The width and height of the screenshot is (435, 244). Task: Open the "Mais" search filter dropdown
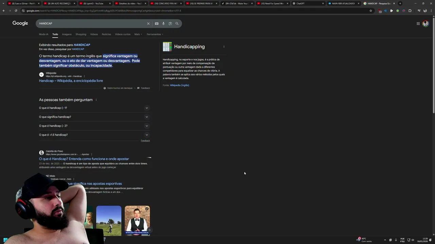(138, 34)
